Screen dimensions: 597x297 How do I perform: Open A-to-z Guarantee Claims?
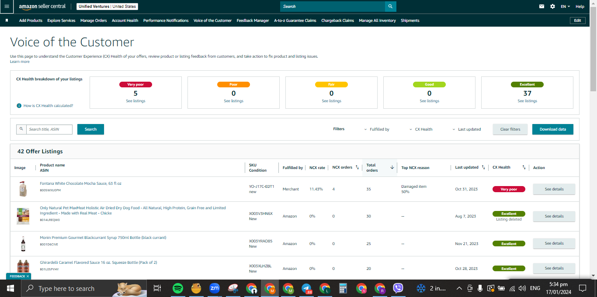coord(295,21)
